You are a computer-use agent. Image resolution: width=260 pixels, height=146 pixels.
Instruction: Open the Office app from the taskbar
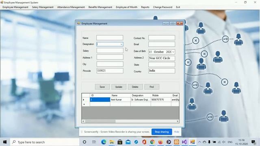pos(144,142)
